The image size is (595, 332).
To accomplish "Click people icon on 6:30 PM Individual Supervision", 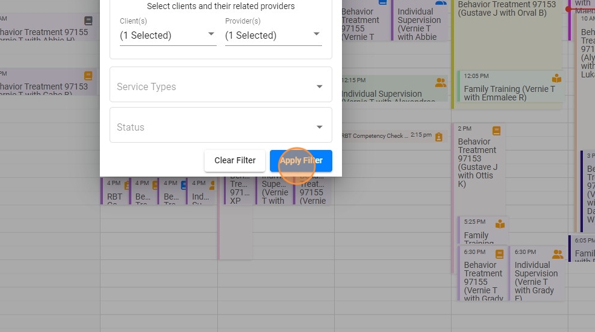I will pos(557,255).
